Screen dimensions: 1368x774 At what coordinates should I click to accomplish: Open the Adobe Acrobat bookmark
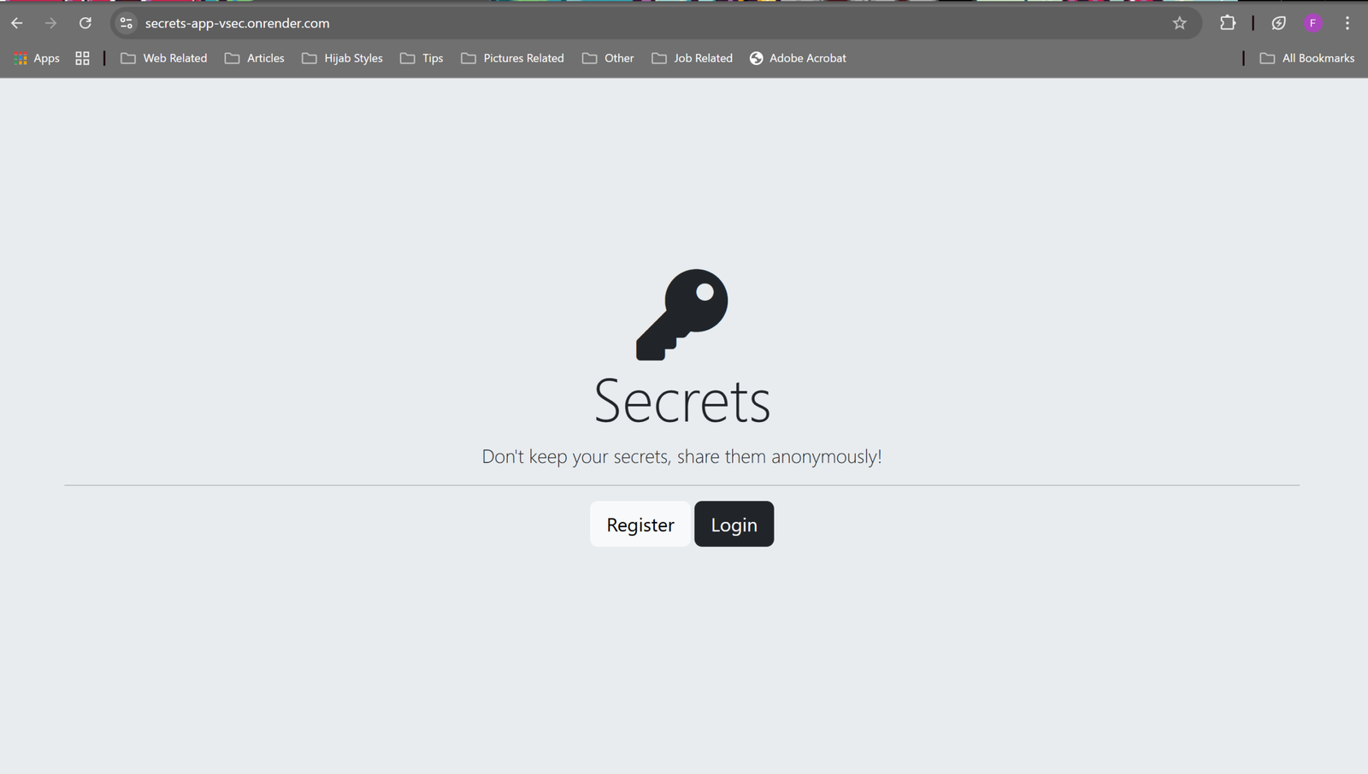pyautogui.click(x=798, y=58)
